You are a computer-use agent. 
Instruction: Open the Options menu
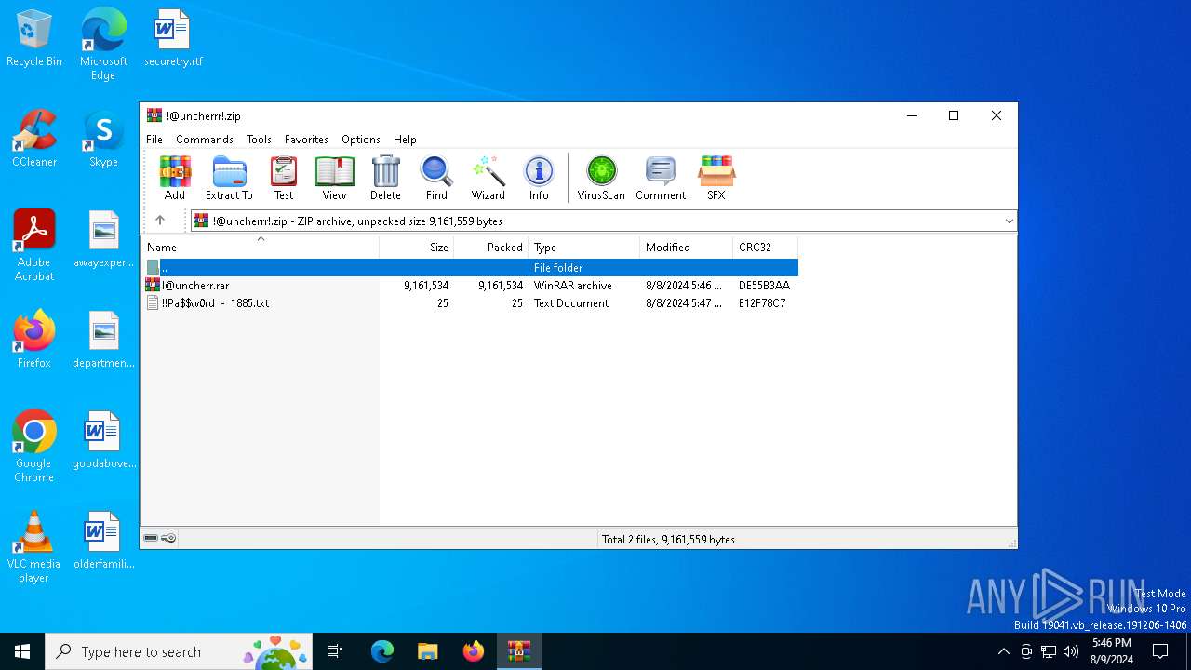pos(361,139)
